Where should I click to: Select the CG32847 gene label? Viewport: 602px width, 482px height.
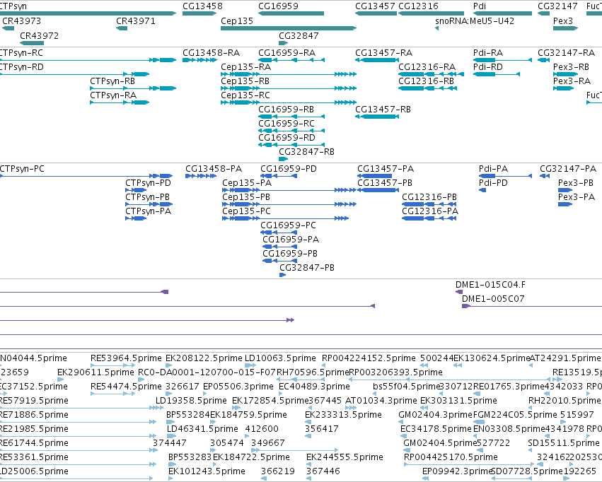[x=299, y=35]
